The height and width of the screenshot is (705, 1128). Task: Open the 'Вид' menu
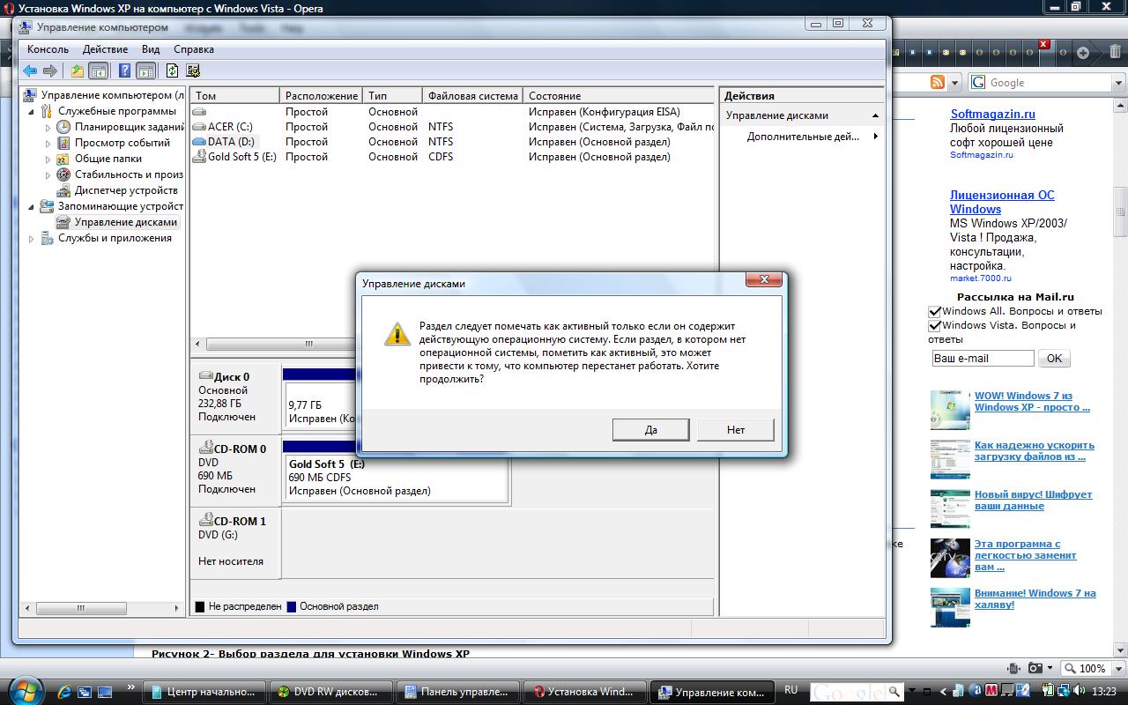[151, 49]
